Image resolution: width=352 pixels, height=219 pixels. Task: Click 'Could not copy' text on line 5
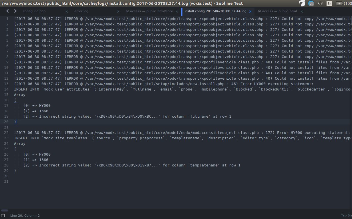(x=297, y=41)
